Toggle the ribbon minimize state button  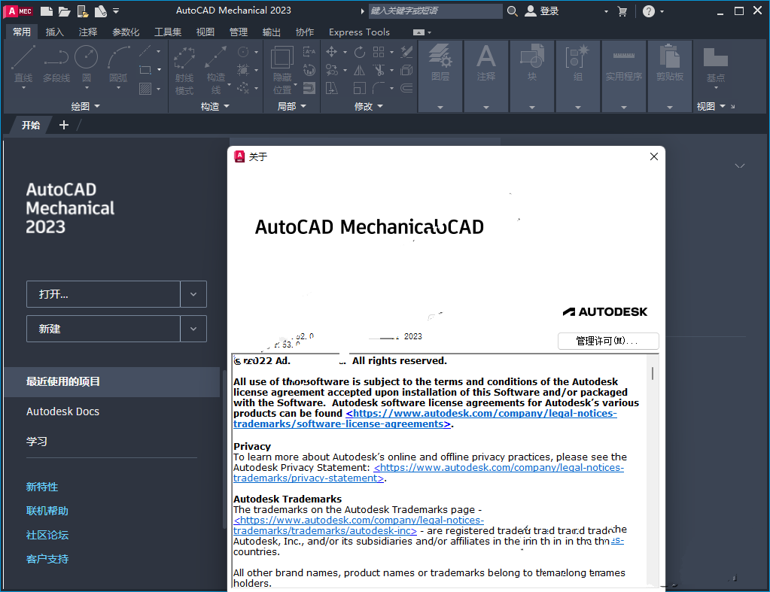click(x=419, y=32)
